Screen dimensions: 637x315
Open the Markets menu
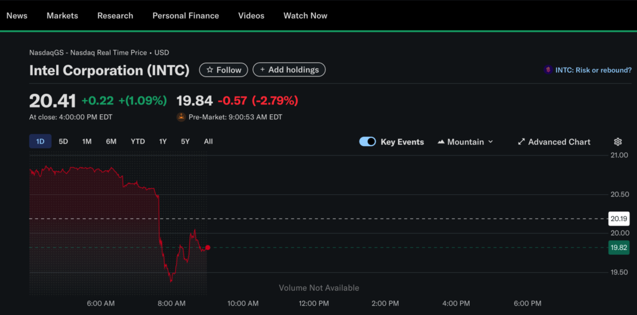coord(62,16)
